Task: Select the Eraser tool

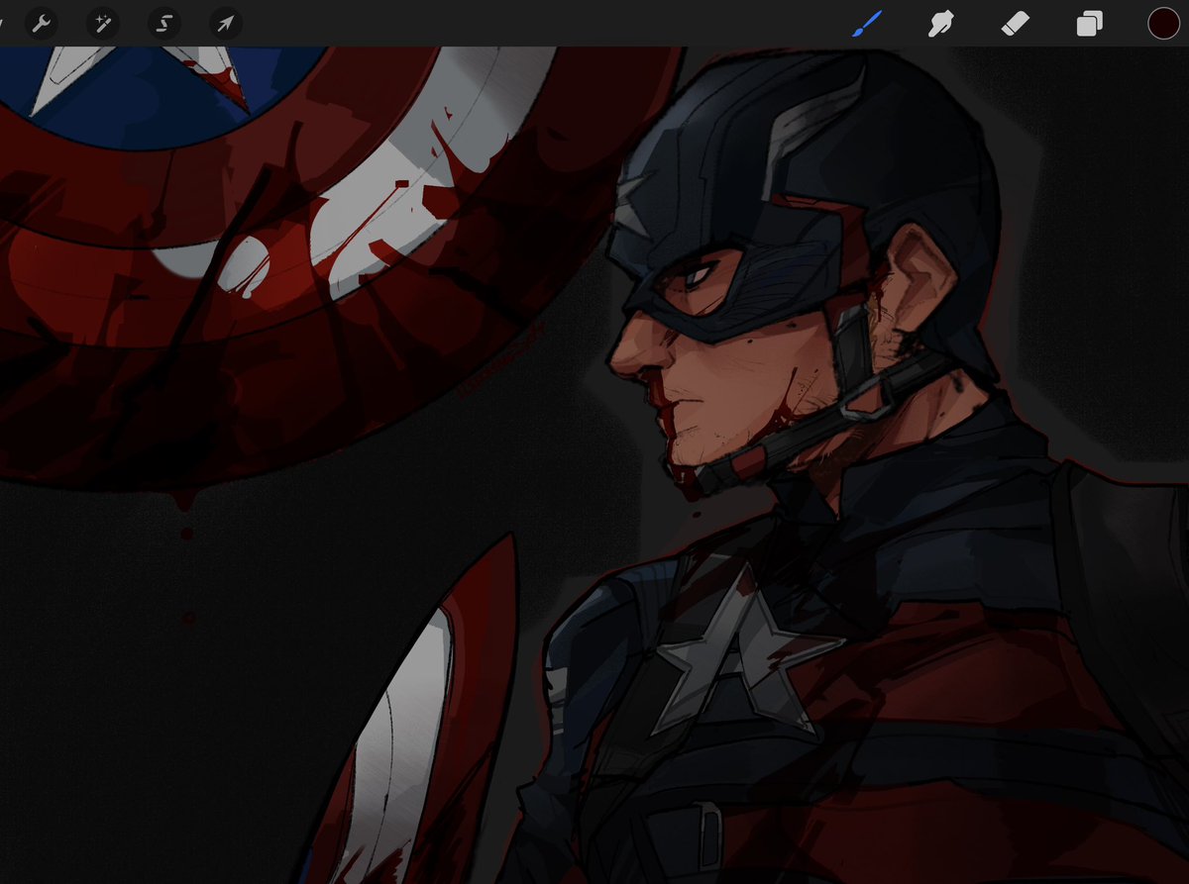Action: (1016, 23)
